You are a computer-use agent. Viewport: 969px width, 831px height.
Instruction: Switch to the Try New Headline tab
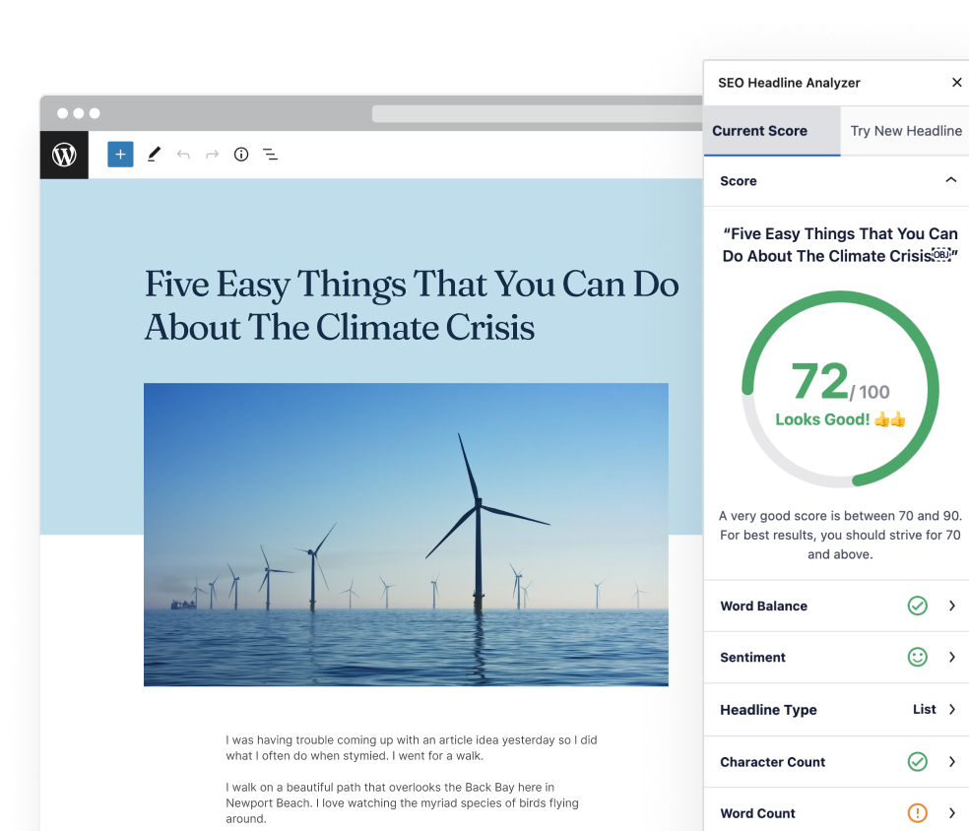click(905, 131)
